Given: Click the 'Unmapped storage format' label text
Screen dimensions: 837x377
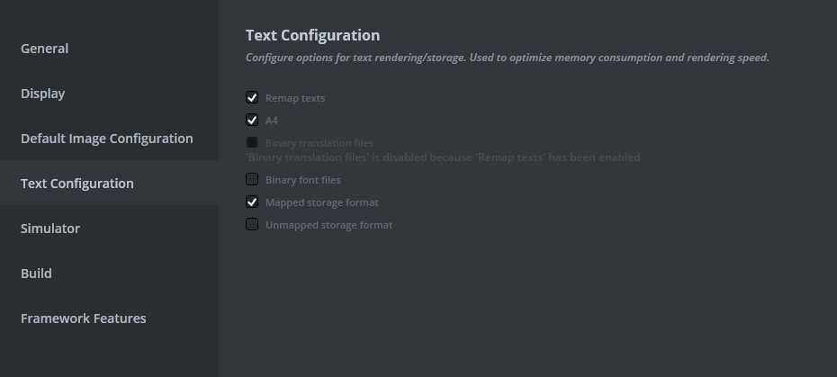Looking at the screenshot, I should [328, 225].
